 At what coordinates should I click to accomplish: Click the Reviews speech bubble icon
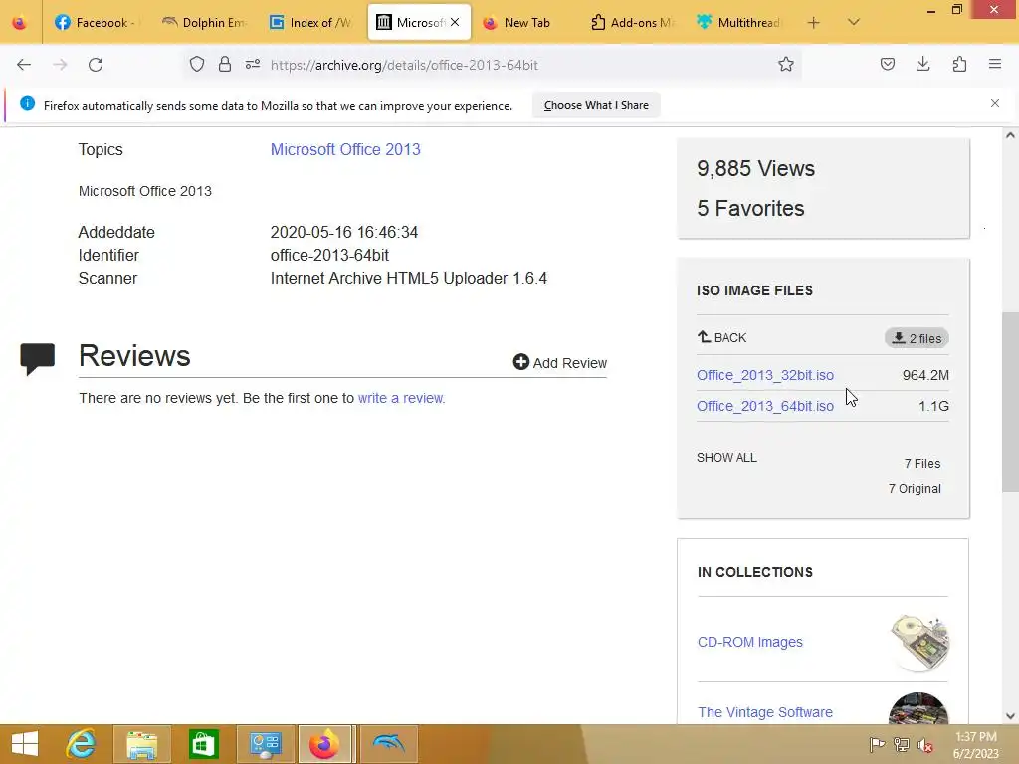(x=37, y=358)
